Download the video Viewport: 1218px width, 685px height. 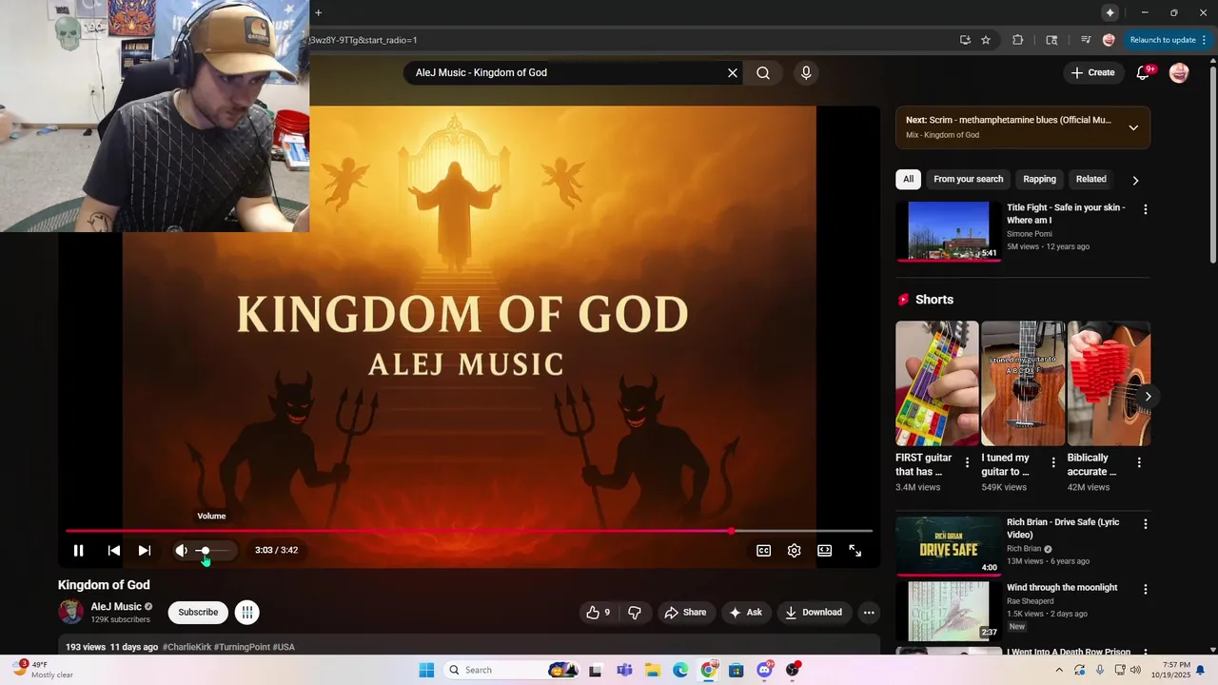(814, 613)
